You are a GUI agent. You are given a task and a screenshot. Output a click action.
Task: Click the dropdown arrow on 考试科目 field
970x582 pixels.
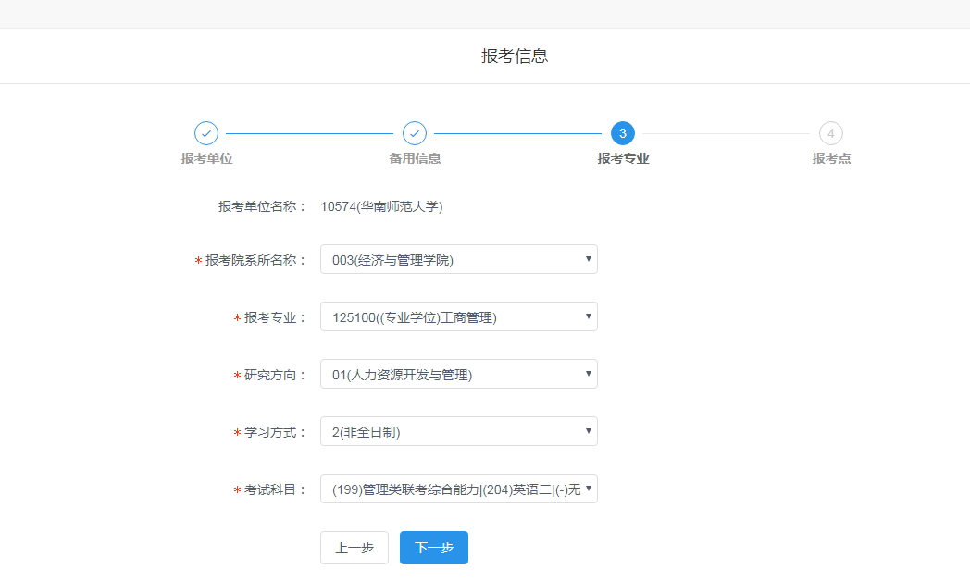coord(587,488)
